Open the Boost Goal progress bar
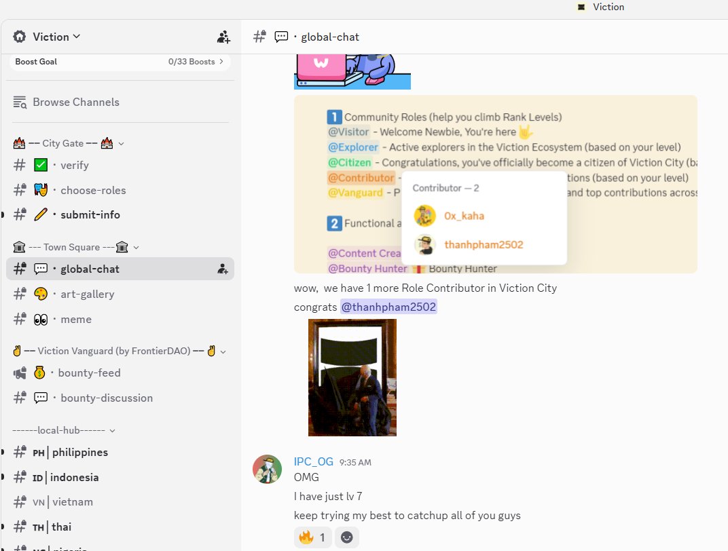728x551 pixels. coord(120,62)
